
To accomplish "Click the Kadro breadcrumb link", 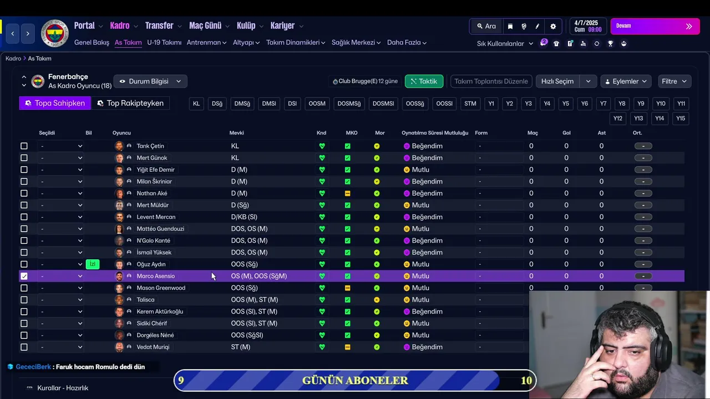I will pos(13,58).
